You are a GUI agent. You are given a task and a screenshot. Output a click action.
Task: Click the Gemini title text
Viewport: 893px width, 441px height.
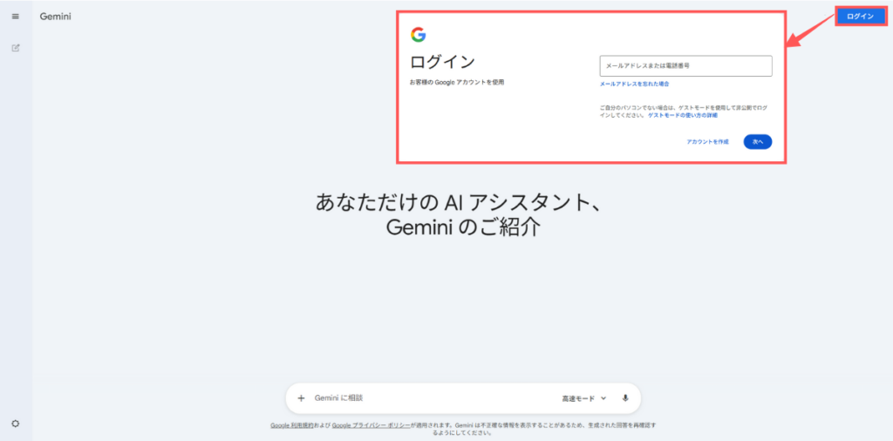coord(55,17)
